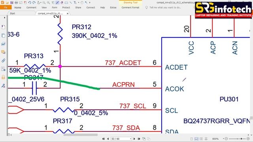Open the page number dropdown showing 53 / 60
Screen dimensions: 253x142
[131, 139]
